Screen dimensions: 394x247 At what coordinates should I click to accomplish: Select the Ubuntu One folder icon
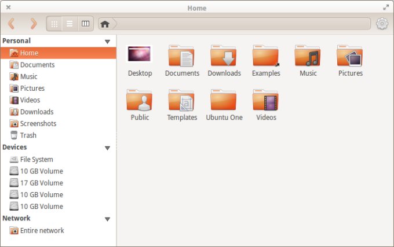tap(224, 100)
